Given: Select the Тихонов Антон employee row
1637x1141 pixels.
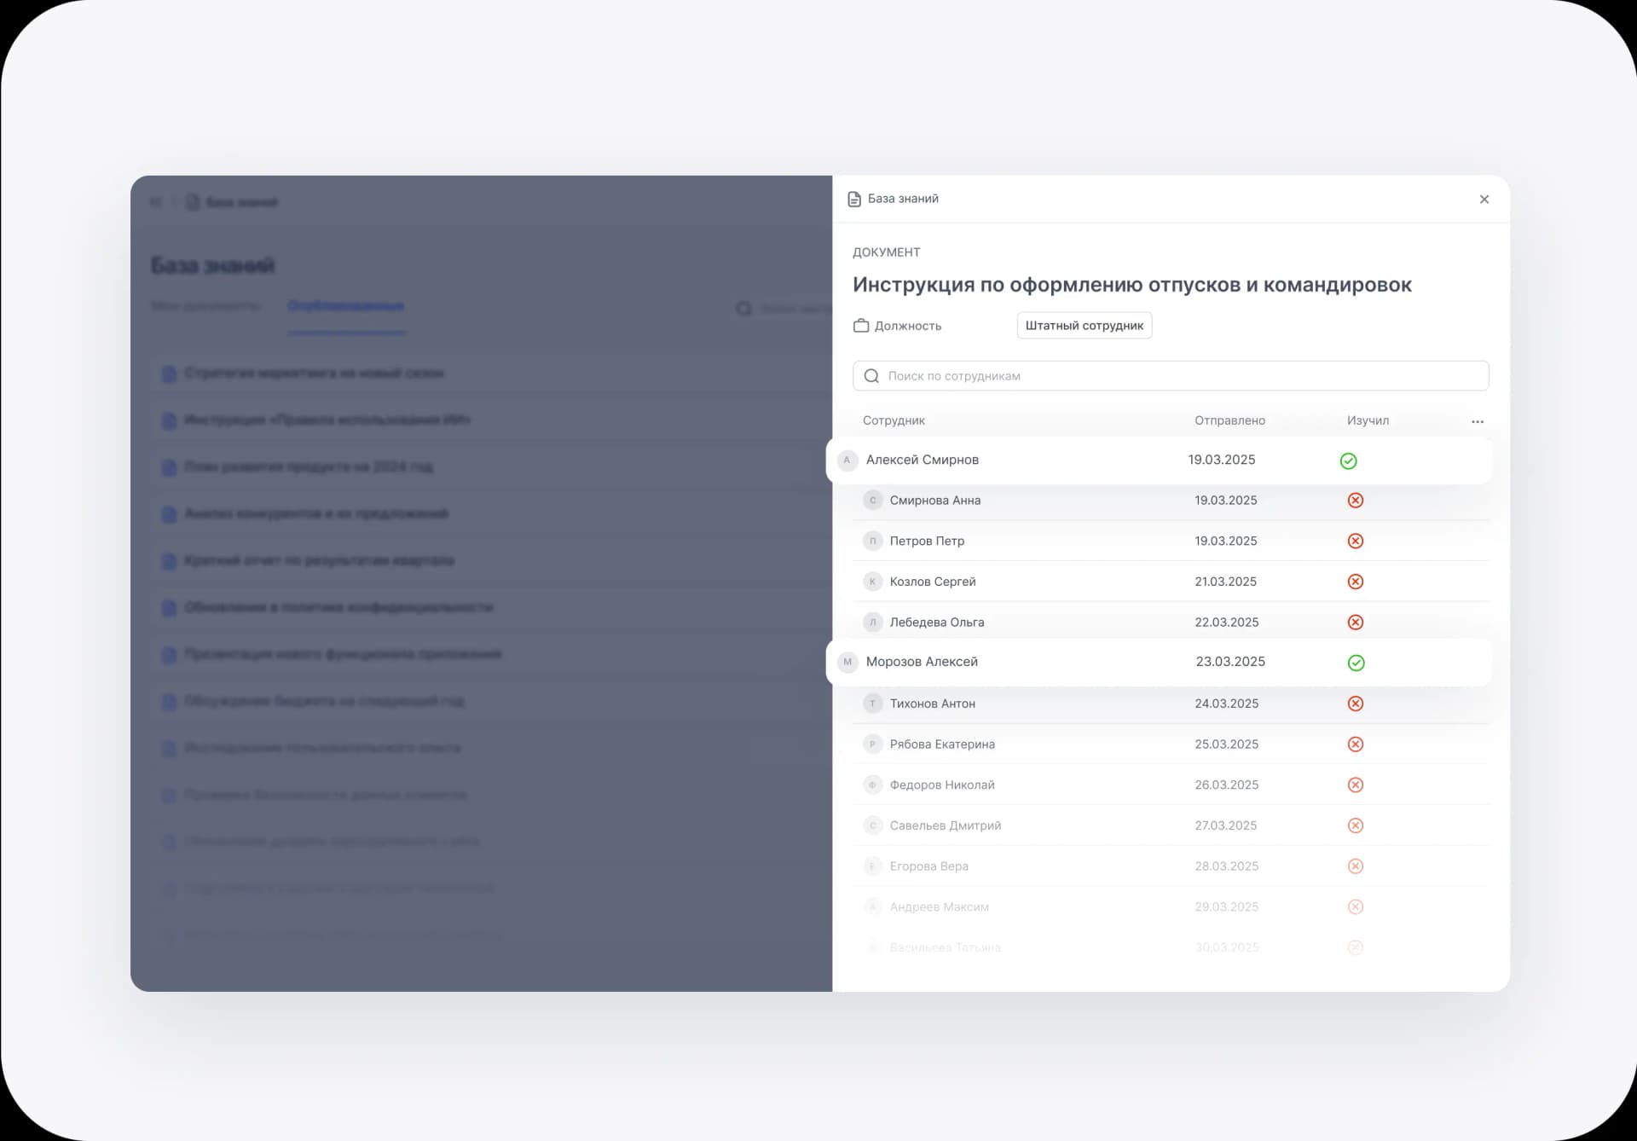Looking at the screenshot, I should (932, 704).
